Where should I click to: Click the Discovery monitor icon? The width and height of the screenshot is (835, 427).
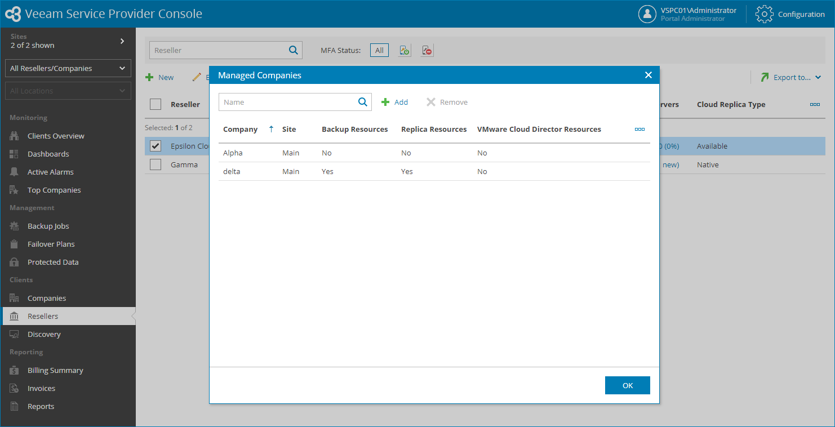15,334
